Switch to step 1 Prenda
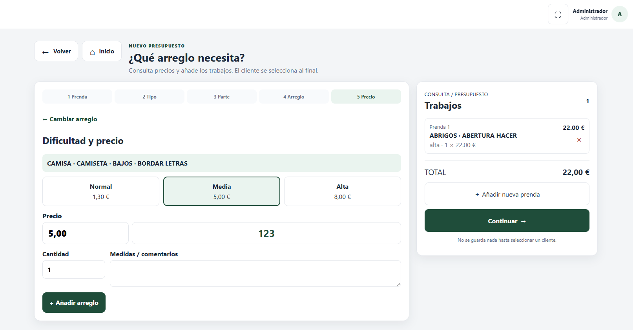 77,97
